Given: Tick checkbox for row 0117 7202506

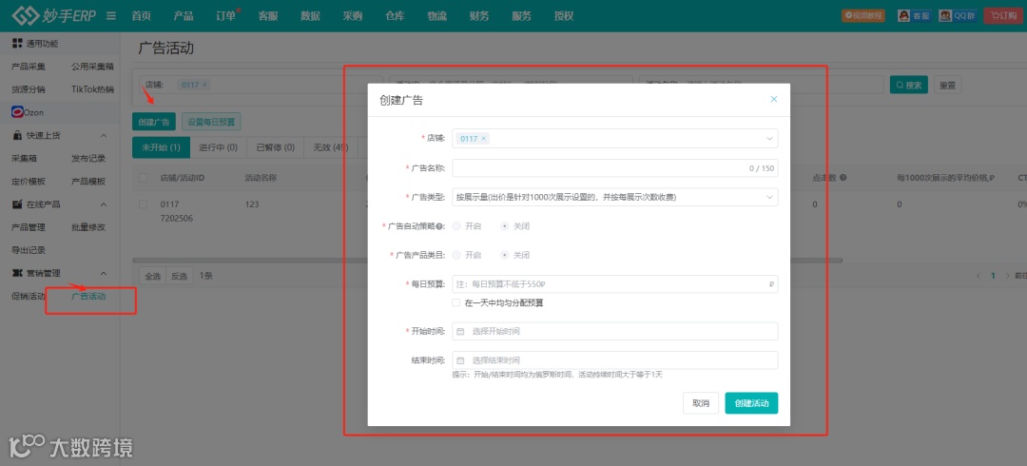Looking at the screenshot, I should click(144, 204).
